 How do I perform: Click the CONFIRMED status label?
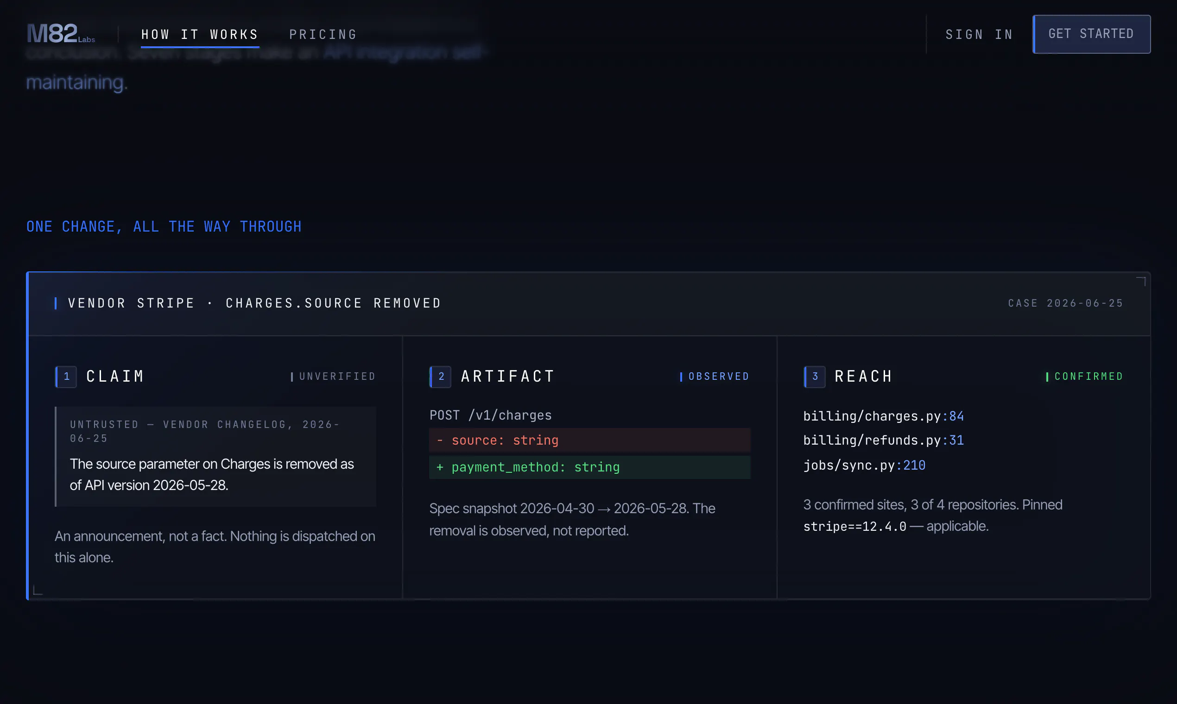point(1085,377)
